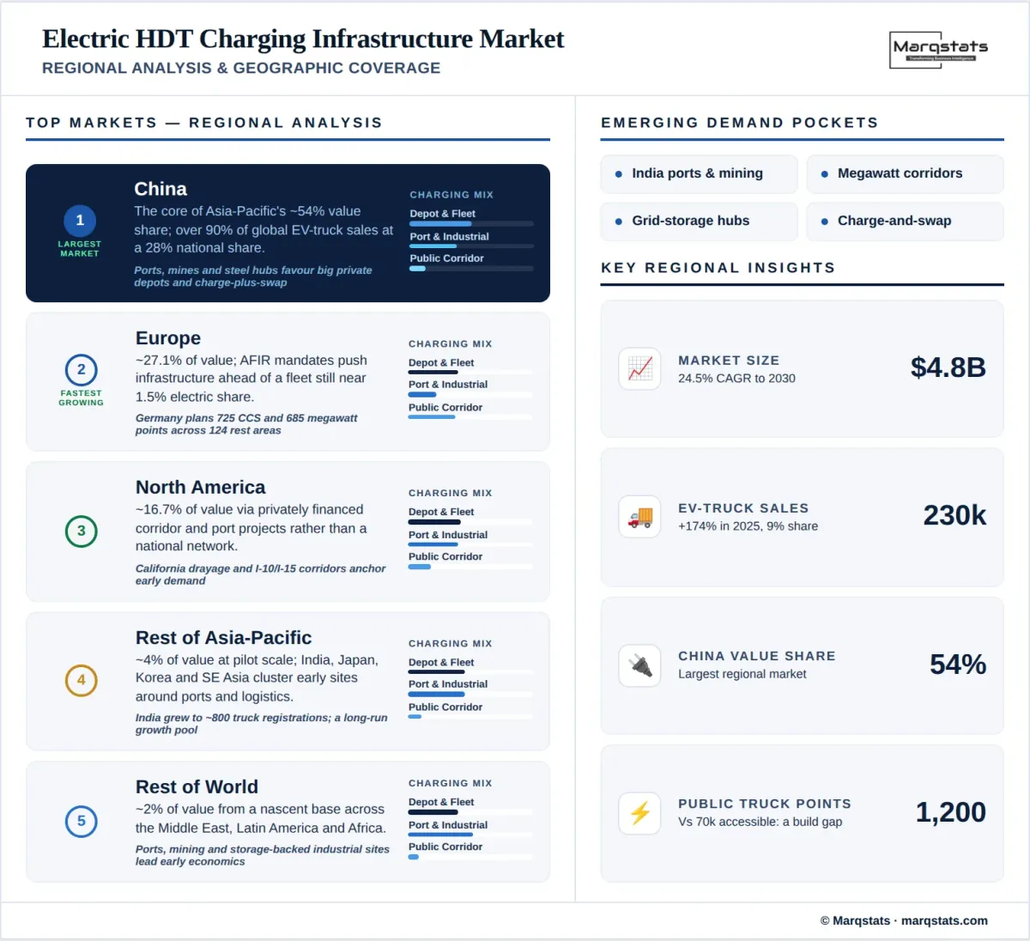Click China's Depot & Fleet bar

pyautogui.click(x=471, y=223)
